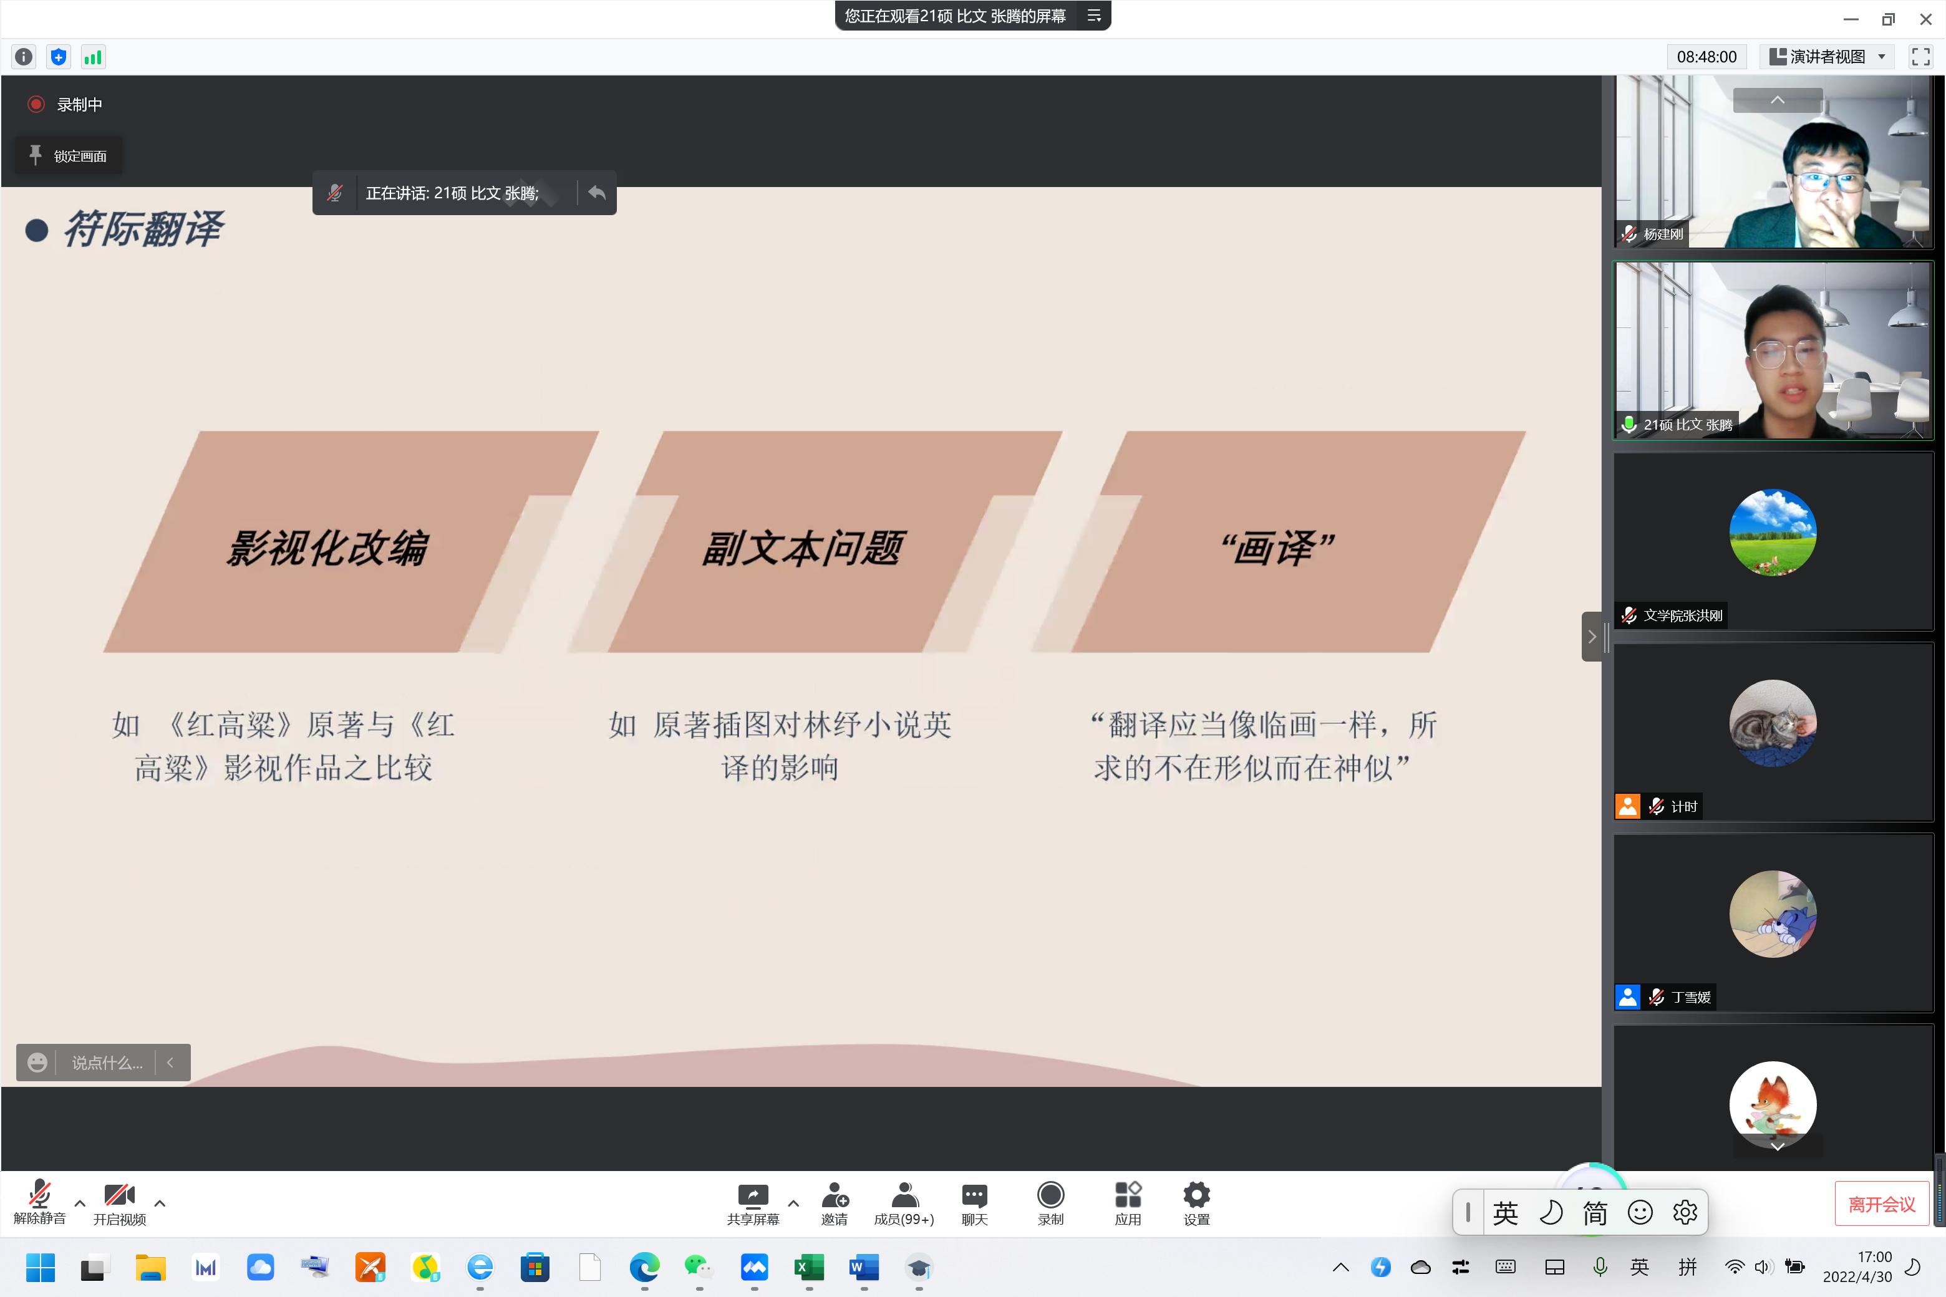Check the green network signal icon
Image resolution: width=1946 pixels, height=1297 pixels.
[x=93, y=57]
